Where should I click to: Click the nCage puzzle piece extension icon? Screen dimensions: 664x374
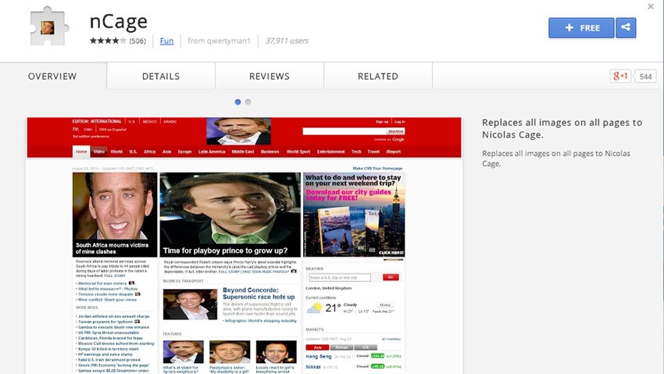[x=48, y=27]
